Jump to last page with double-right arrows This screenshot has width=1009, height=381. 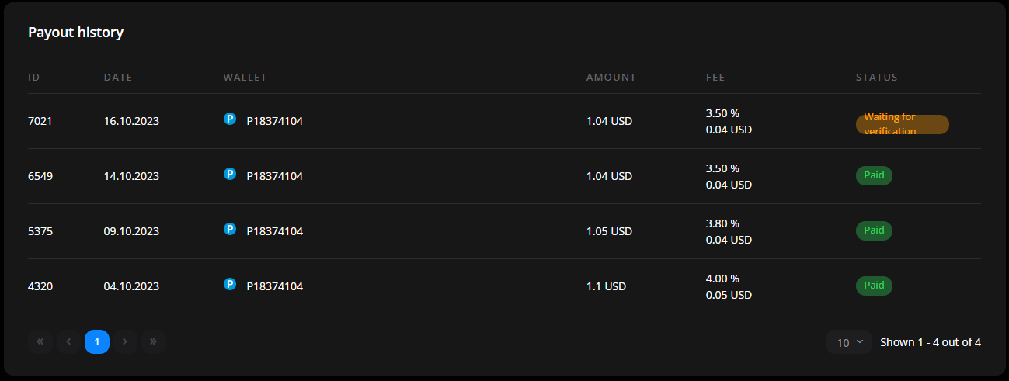(154, 341)
